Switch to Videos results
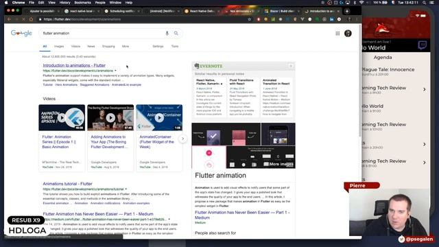The height and width of the screenshot is (247, 439). [75, 46]
